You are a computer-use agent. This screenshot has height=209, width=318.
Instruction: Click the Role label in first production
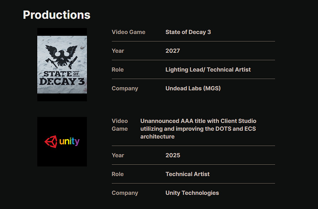click(x=117, y=69)
